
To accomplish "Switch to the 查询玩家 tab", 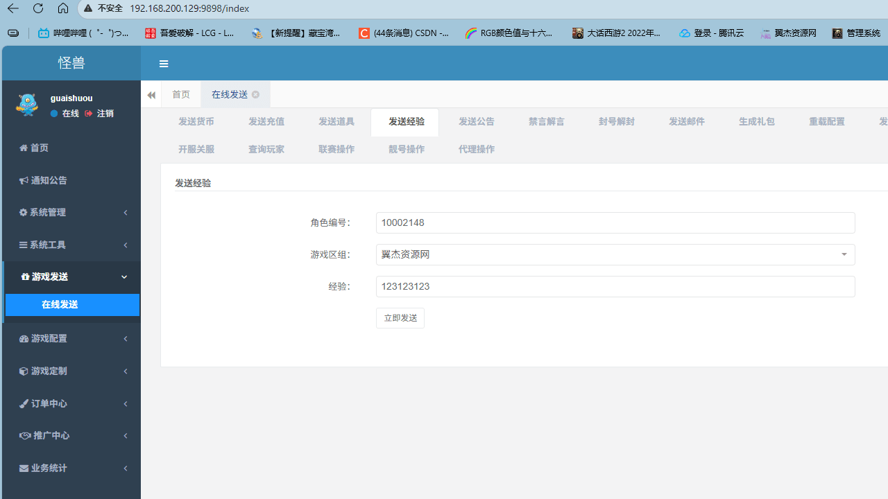I will point(266,149).
